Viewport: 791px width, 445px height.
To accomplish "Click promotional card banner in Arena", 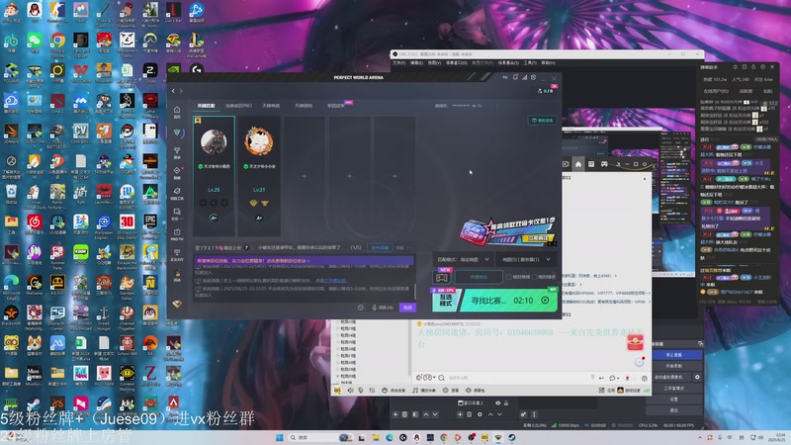I will coord(508,232).
